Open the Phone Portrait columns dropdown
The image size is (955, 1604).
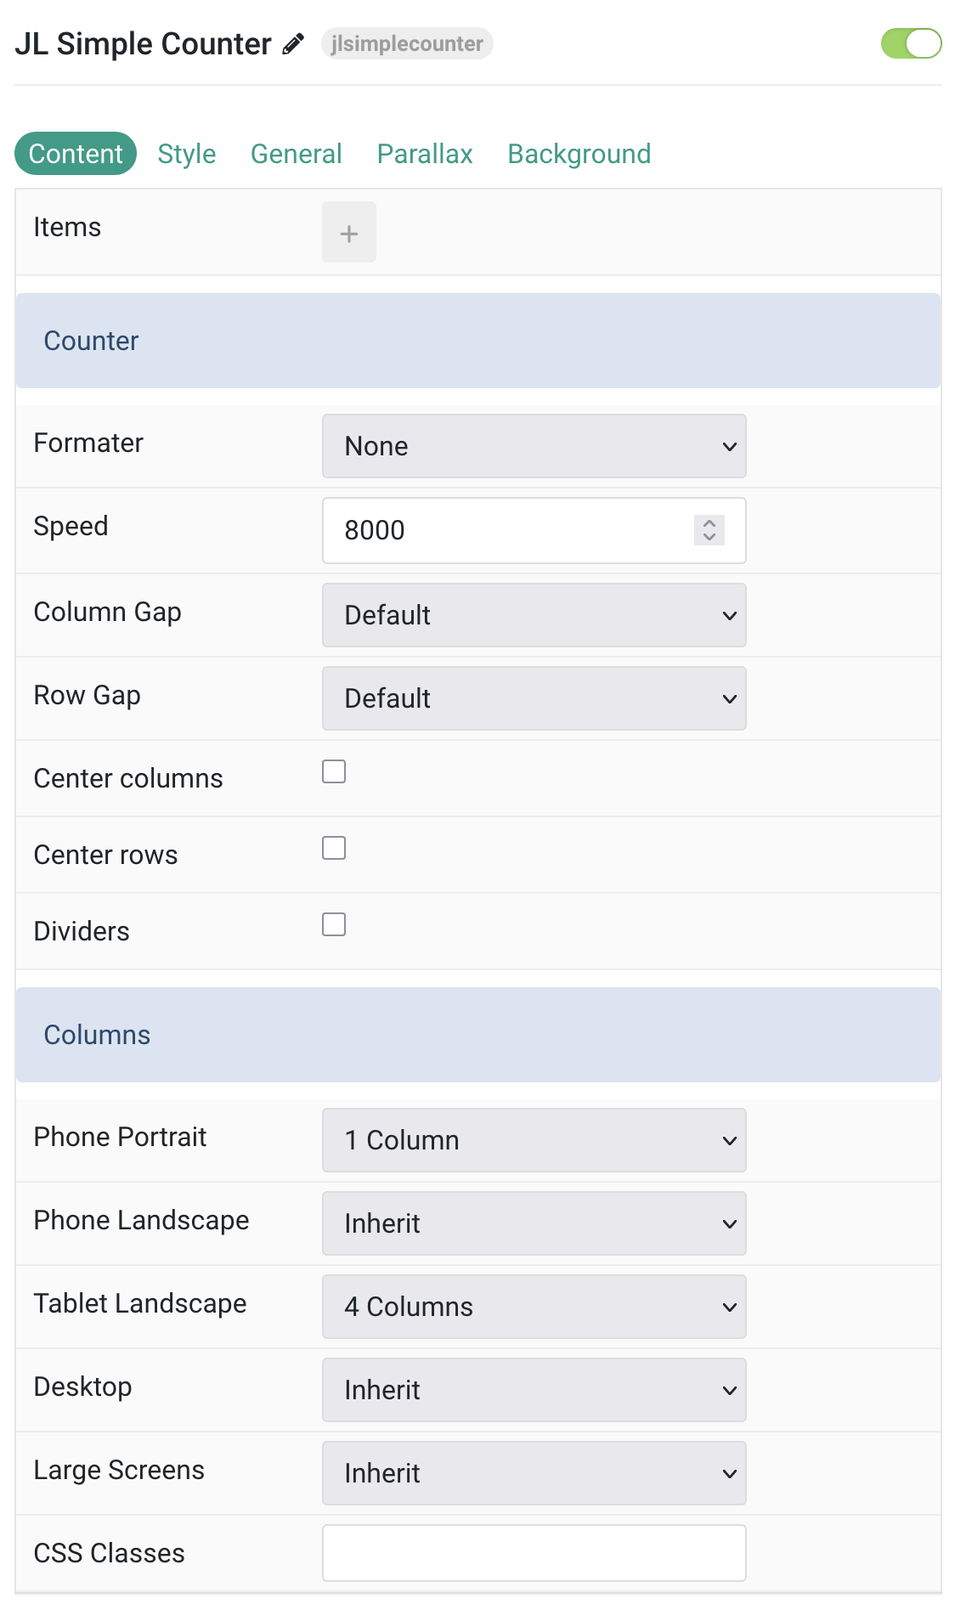[x=534, y=1140]
